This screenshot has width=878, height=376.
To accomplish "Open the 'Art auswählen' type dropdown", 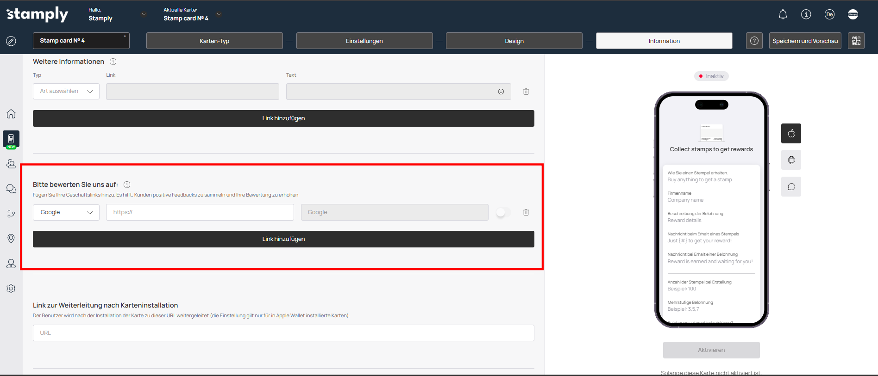I will coord(66,92).
